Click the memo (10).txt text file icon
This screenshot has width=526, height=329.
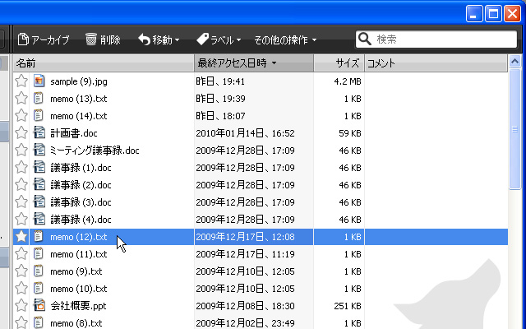(x=39, y=288)
